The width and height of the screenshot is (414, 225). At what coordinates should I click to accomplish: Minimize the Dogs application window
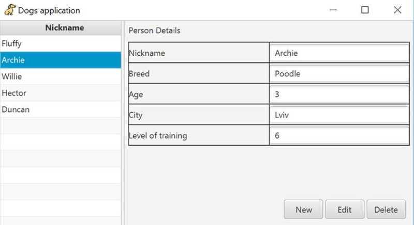[x=333, y=10]
